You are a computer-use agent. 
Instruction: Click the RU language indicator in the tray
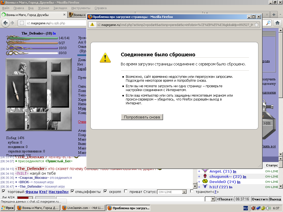tap(245, 208)
